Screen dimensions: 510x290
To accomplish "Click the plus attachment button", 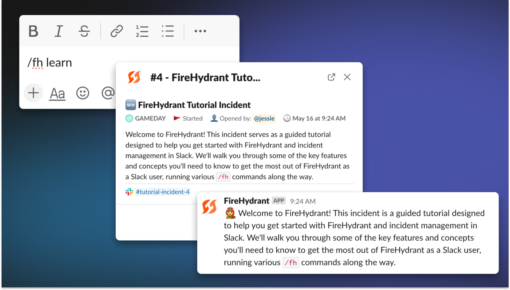I will coord(33,93).
